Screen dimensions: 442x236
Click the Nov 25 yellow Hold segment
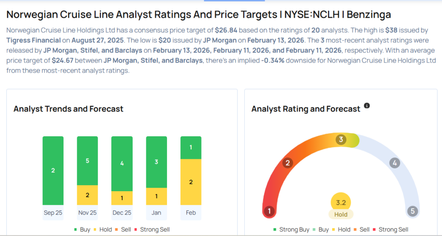pyautogui.click(x=87, y=195)
